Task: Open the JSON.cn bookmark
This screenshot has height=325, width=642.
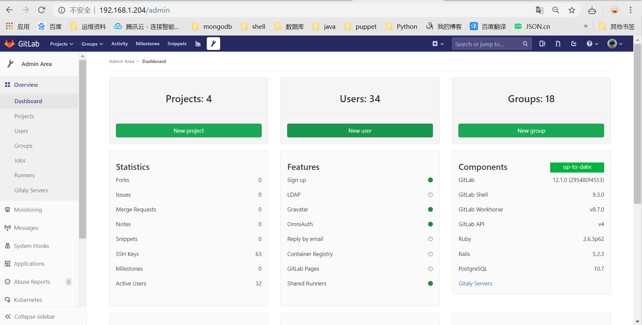Action: pos(532,26)
